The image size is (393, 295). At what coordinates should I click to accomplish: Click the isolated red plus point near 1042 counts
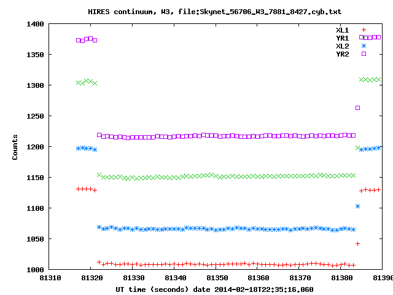(x=357, y=243)
